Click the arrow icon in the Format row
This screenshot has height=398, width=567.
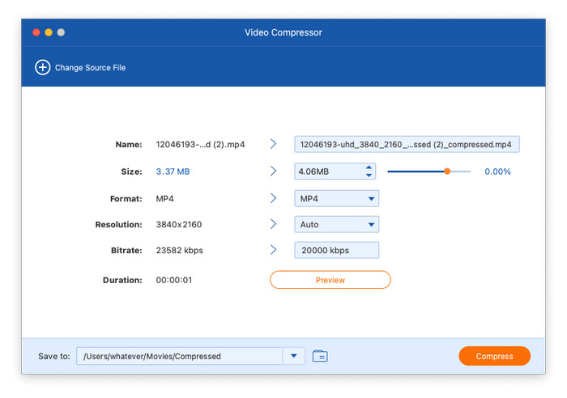(x=274, y=198)
